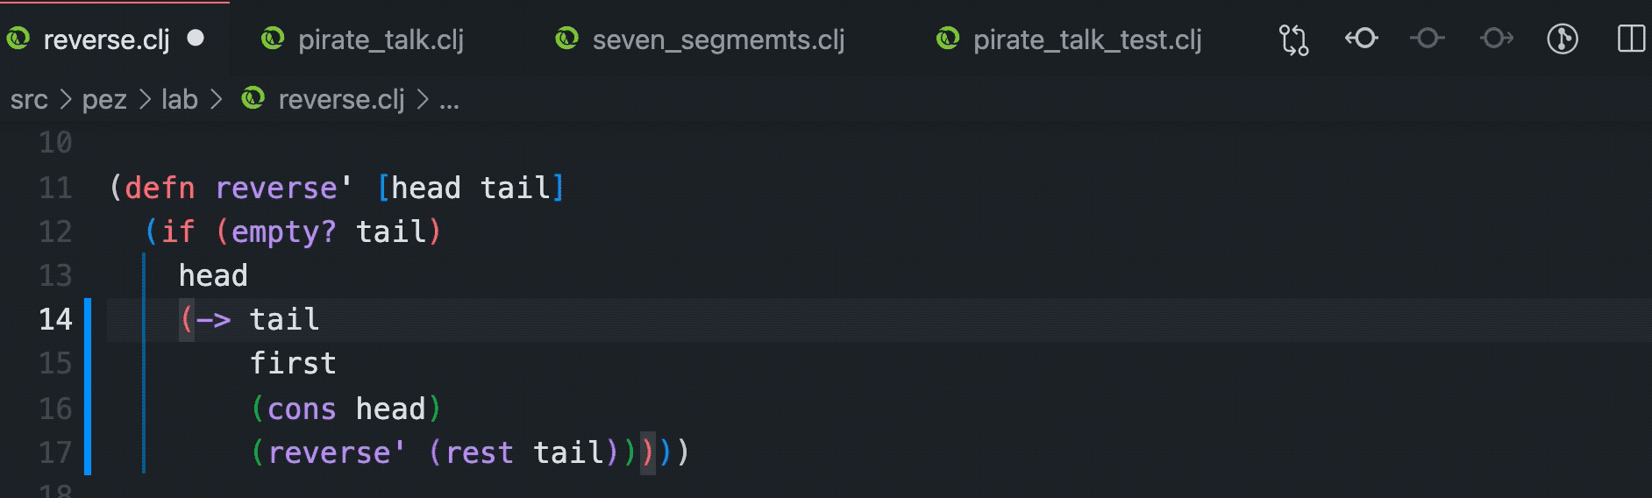Click the unsaved dot on reverse.clj tab

[196, 39]
